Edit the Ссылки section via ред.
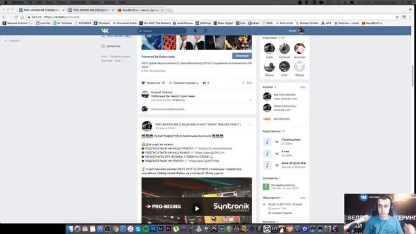Viewport: 416px width, 234px height. (x=303, y=87)
